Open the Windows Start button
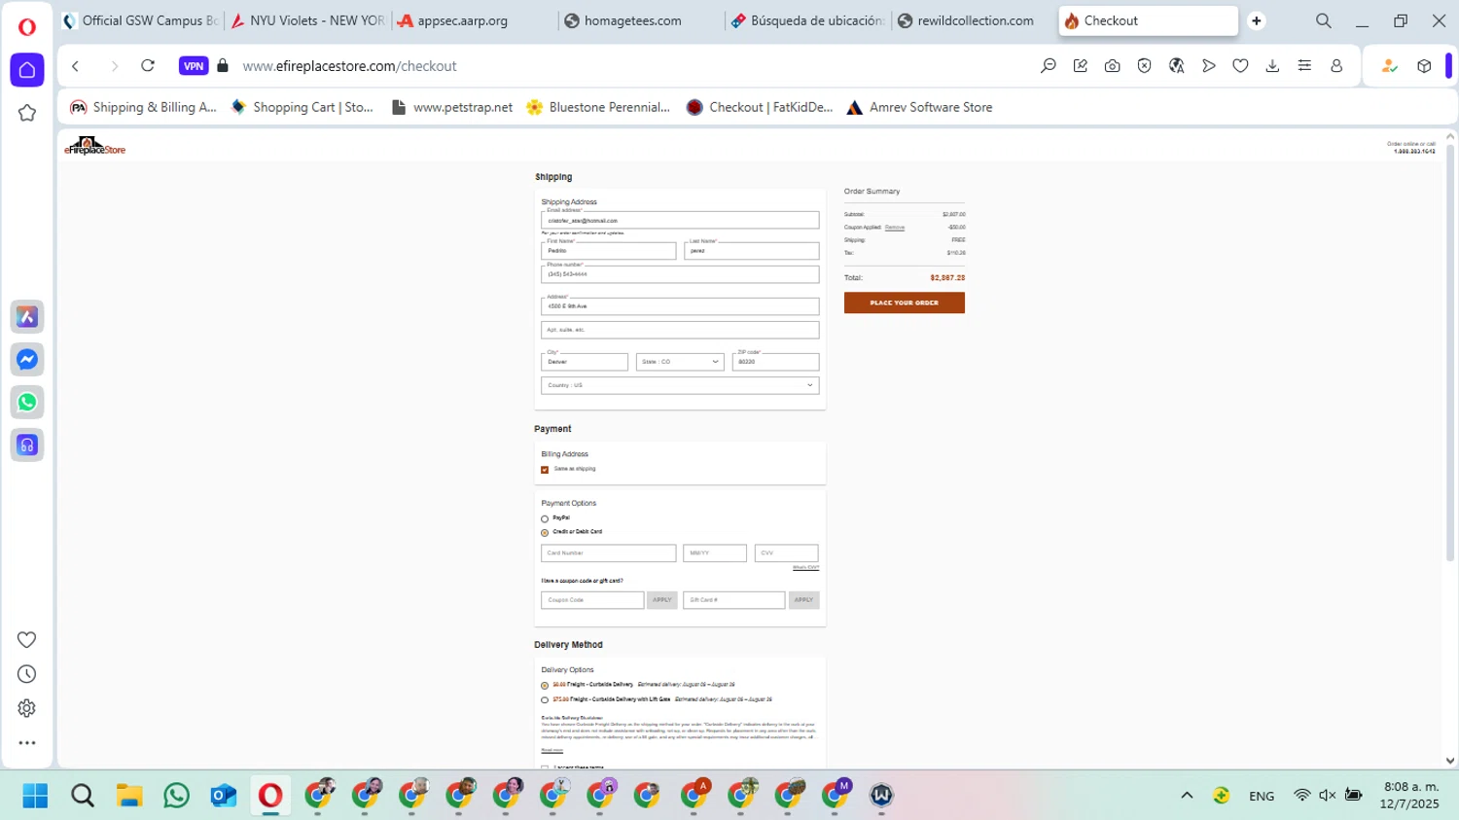The height and width of the screenshot is (820, 1459). 36,796
